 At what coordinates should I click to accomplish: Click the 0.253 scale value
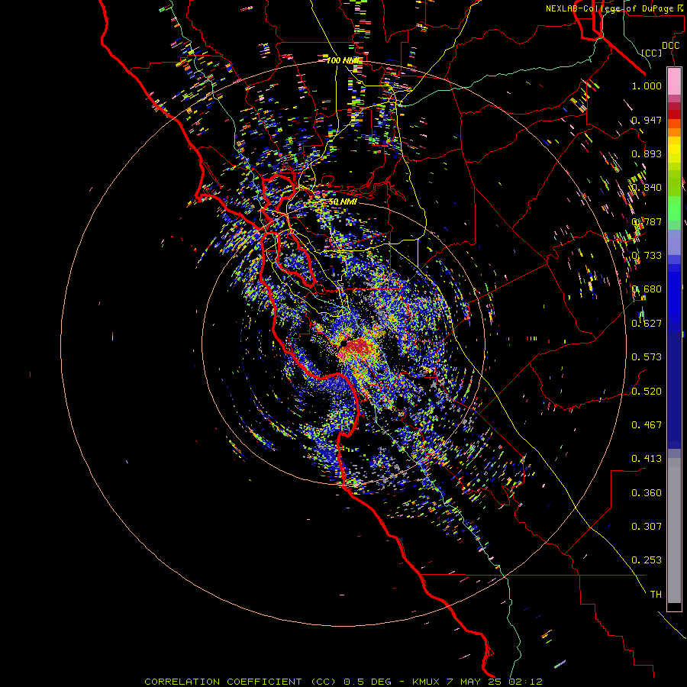pyautogui.click(x=647, y=560)
